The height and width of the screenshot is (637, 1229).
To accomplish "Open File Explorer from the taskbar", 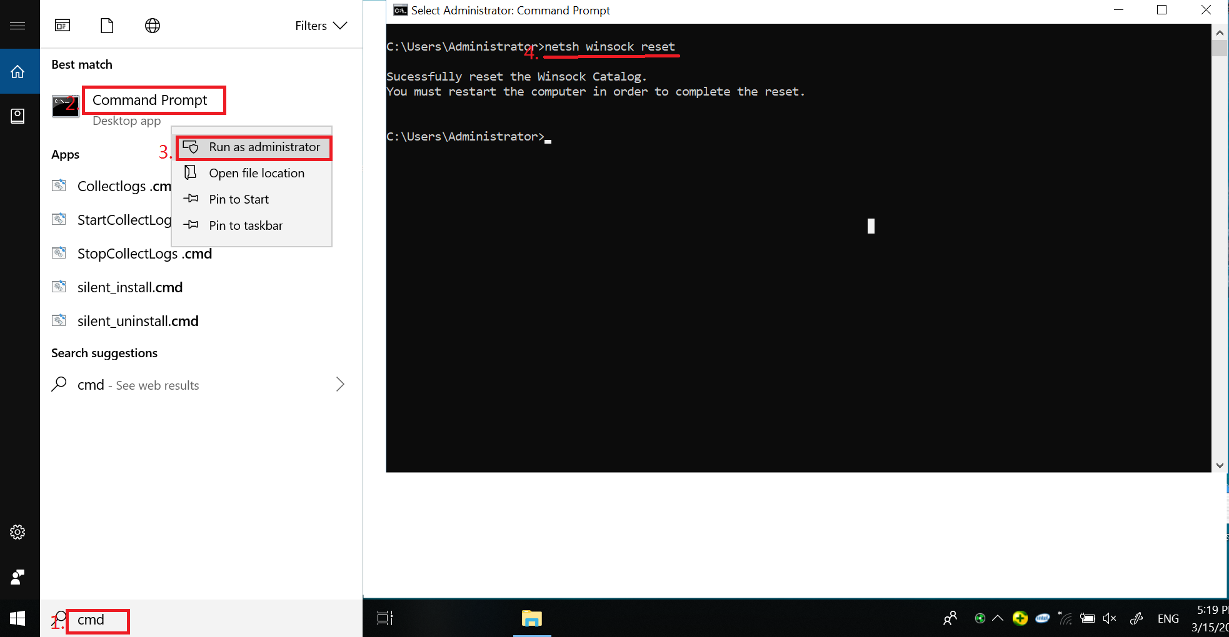I will coord(531,618).
